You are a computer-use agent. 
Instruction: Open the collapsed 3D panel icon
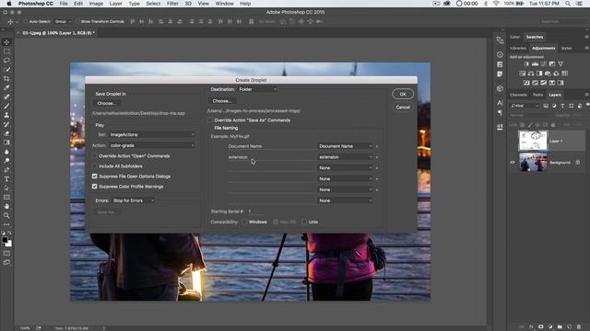tap(500, 88)
